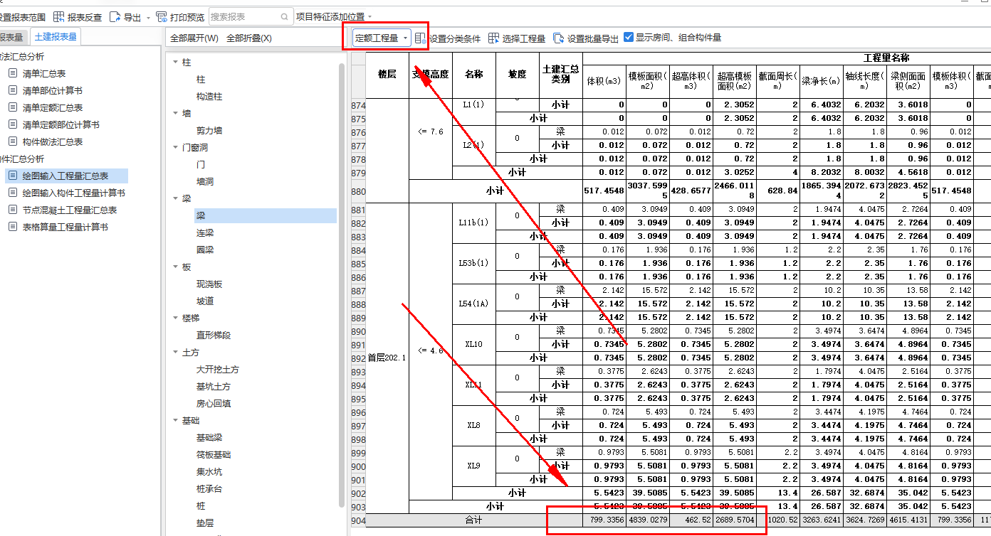Click the document icon beside 清单汇总表

[x=13, y=73]
